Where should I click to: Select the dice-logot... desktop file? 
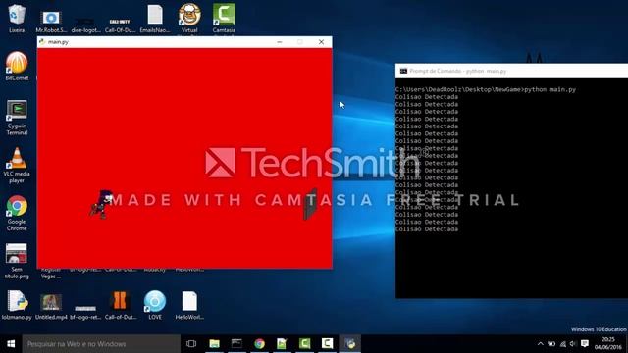(x=85, y=25)
